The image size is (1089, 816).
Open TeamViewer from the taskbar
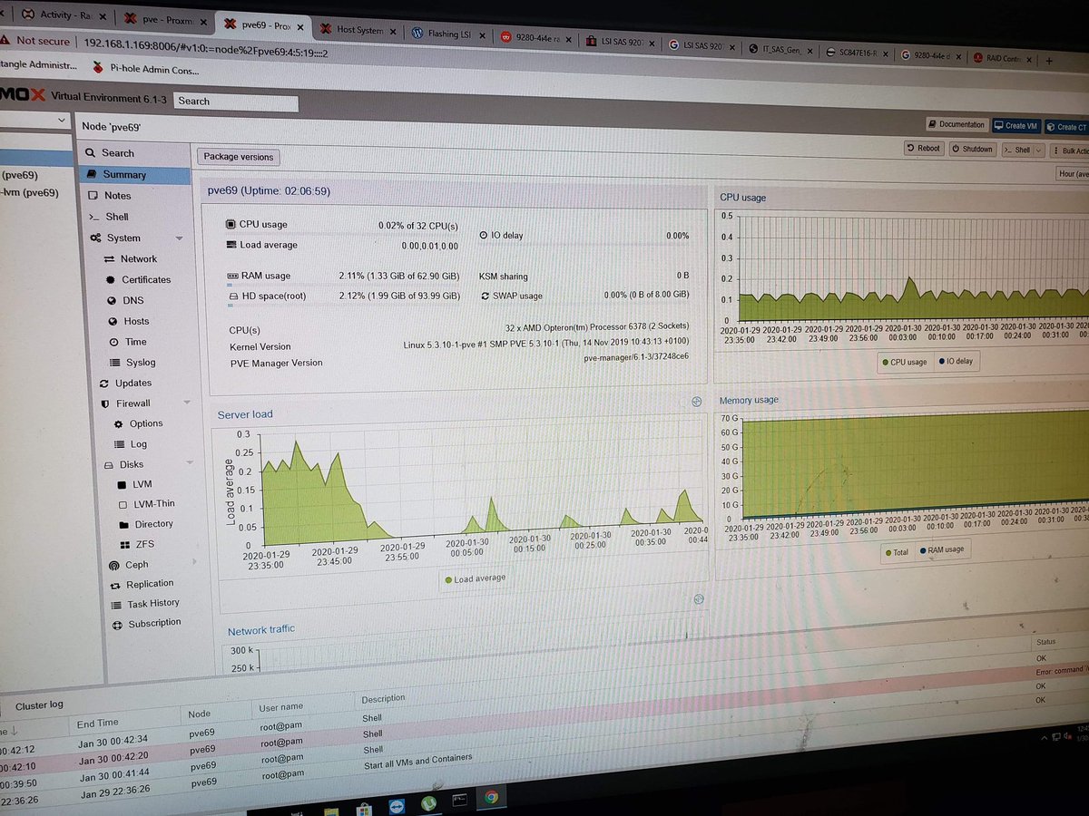point(397,805)
